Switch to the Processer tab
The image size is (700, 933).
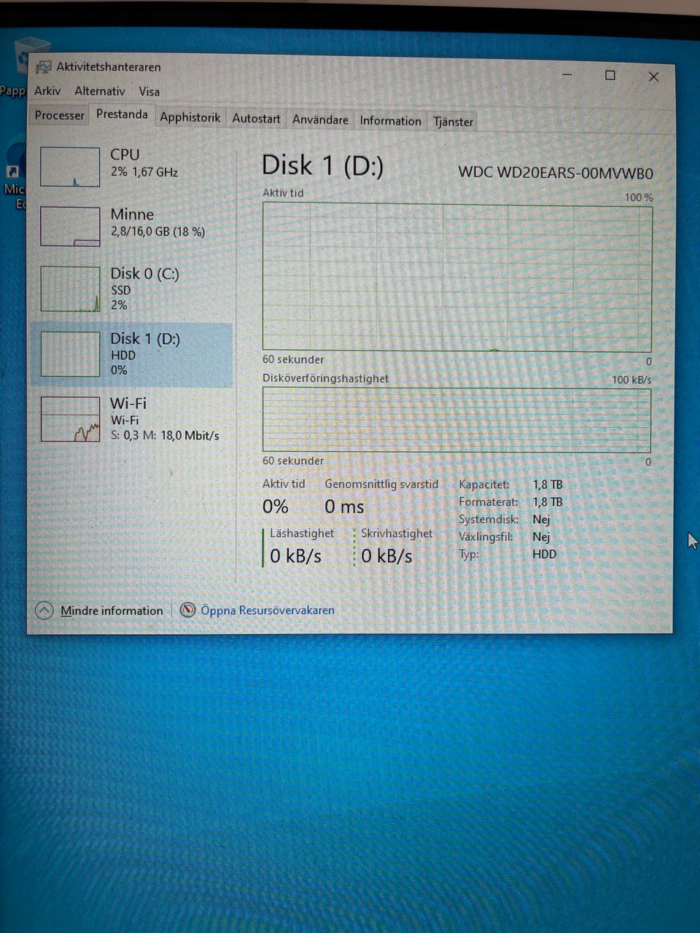(60, 115)
